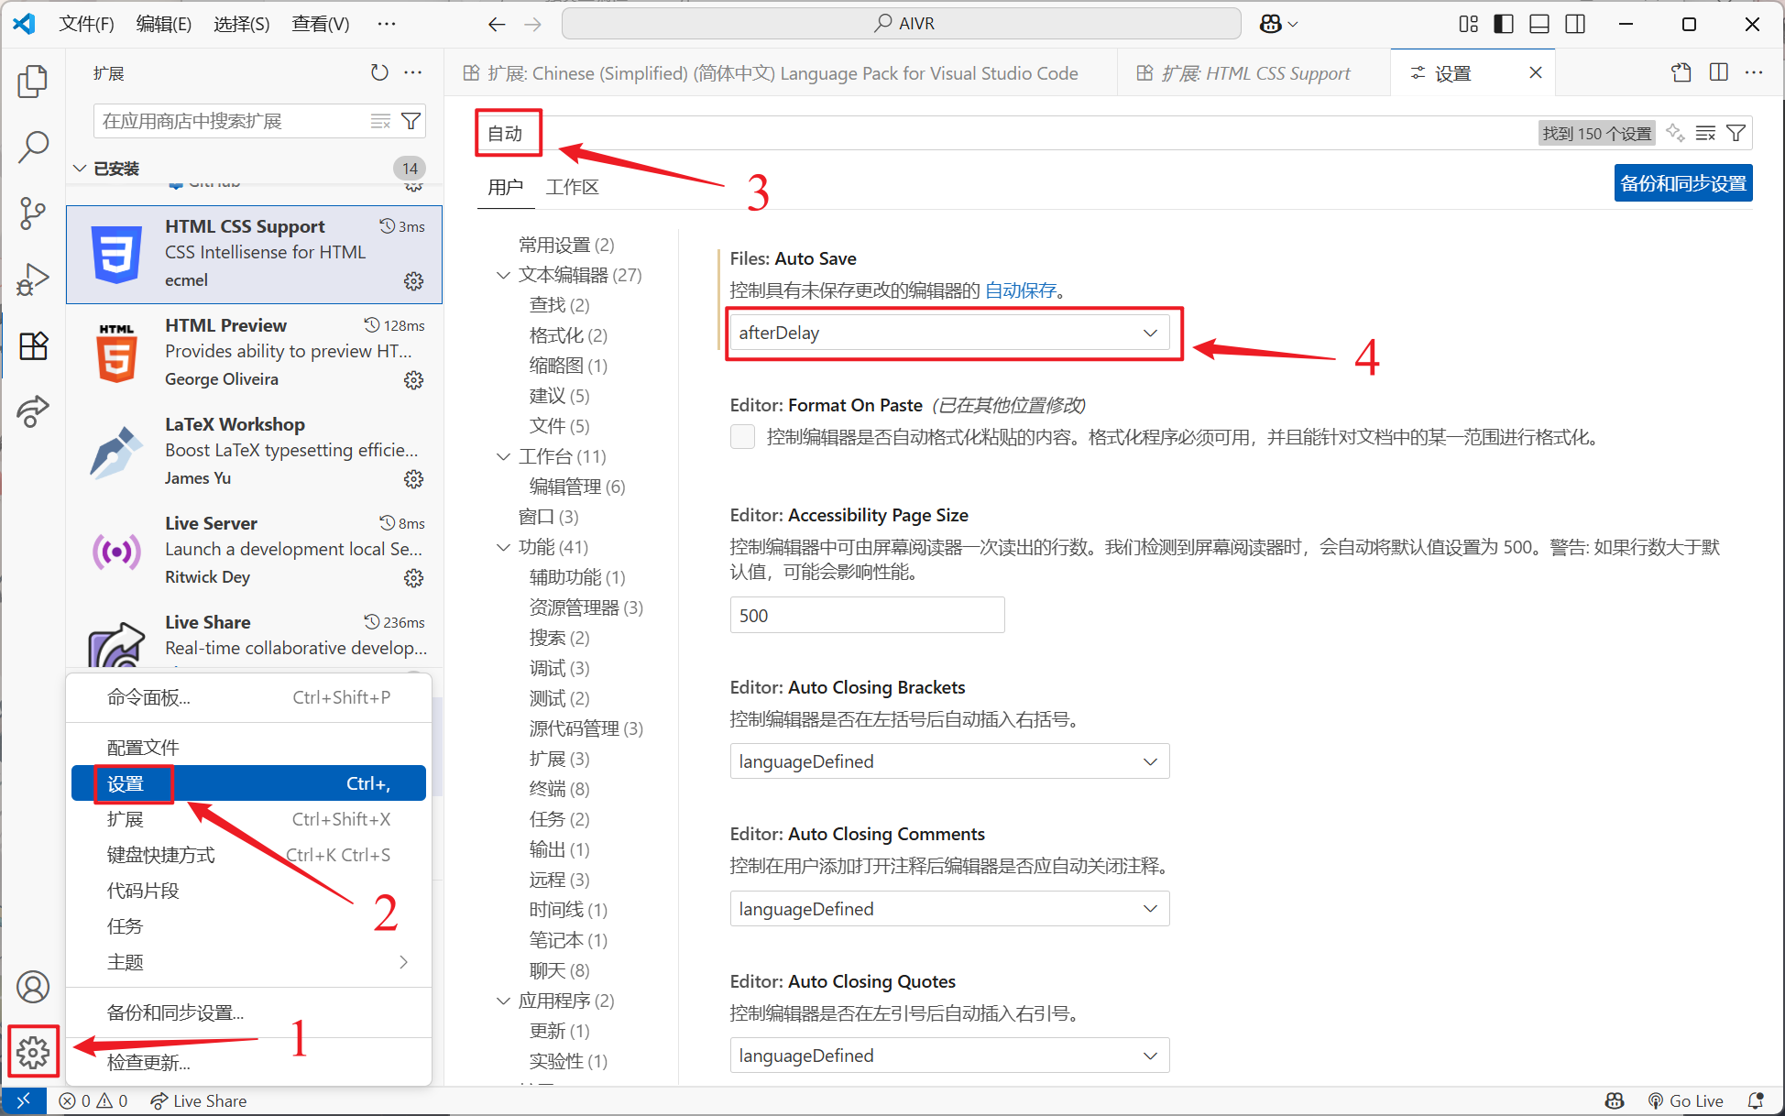The image size is (1785, 1116).
Task: Open the 文件(F) menu
Action: point(86,24)
